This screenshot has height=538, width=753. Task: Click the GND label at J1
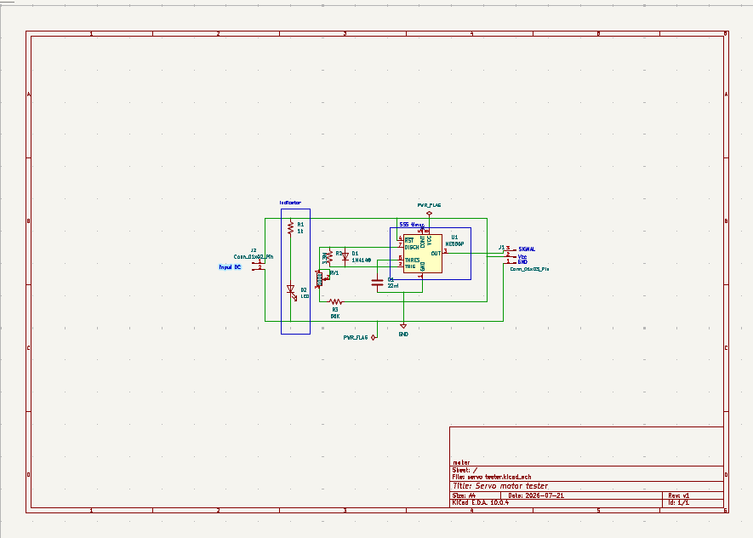(x=522, y=262)
